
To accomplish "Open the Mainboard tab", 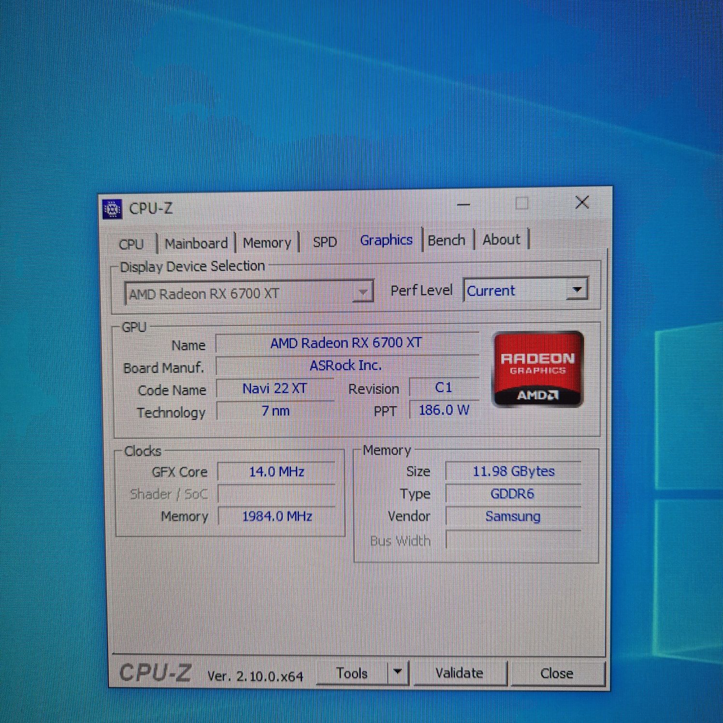I will point(196,243).
